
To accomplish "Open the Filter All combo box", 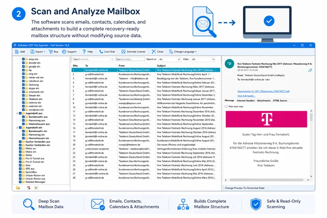I will point(203,59).
